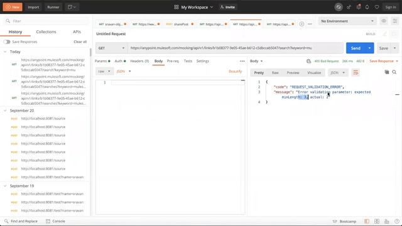The width and height of the screenshot is (402, 226).
Task: Click the Invite button
Action: coord(227,7)
